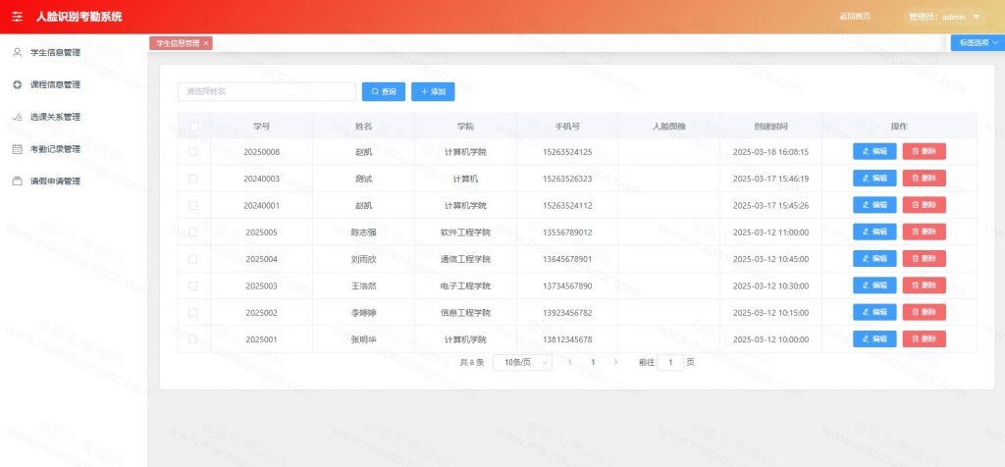
Task: Edit 刘雨欣's record
Action: point(874,259)
